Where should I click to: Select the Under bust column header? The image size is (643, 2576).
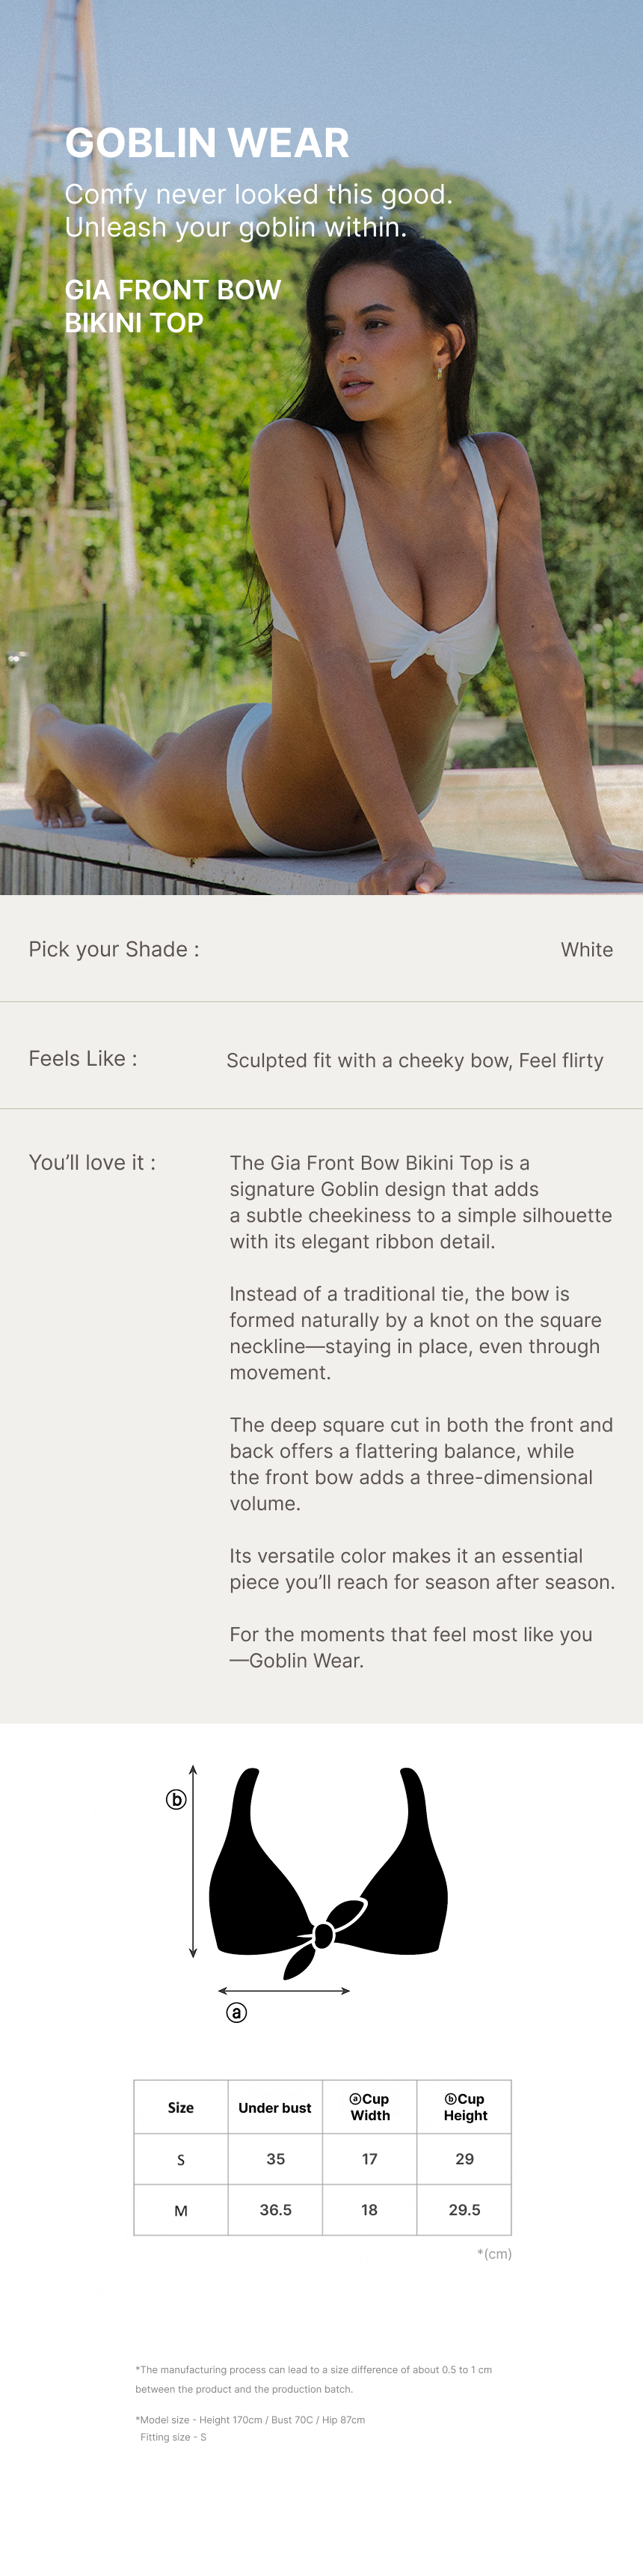tap(274, 2107)
